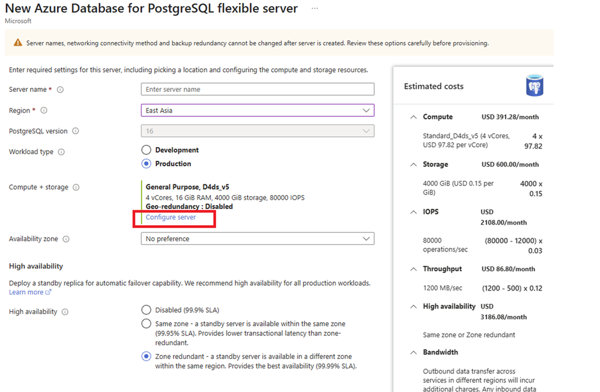Click the Estimated costs heading
600x392 pixels.
(x=434, y=86)
